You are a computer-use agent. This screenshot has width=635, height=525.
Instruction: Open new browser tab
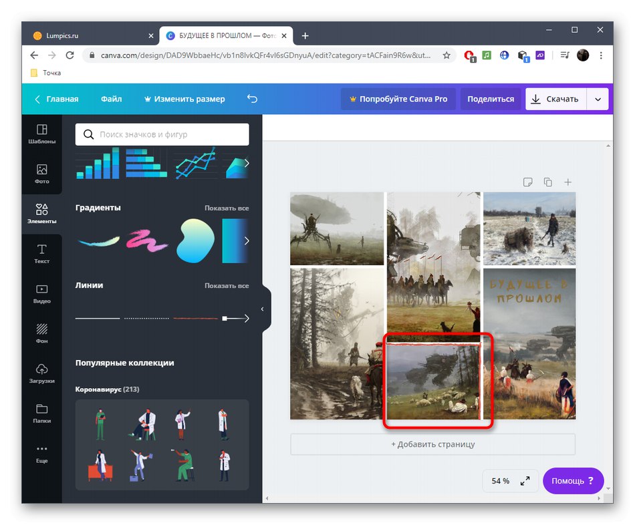(305, 35)
